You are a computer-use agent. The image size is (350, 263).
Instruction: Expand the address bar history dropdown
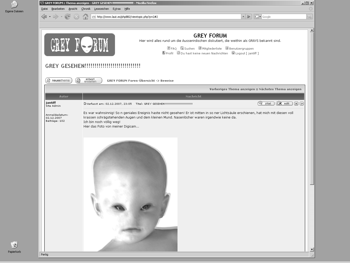pyautogui.click(x=243, y=17)
